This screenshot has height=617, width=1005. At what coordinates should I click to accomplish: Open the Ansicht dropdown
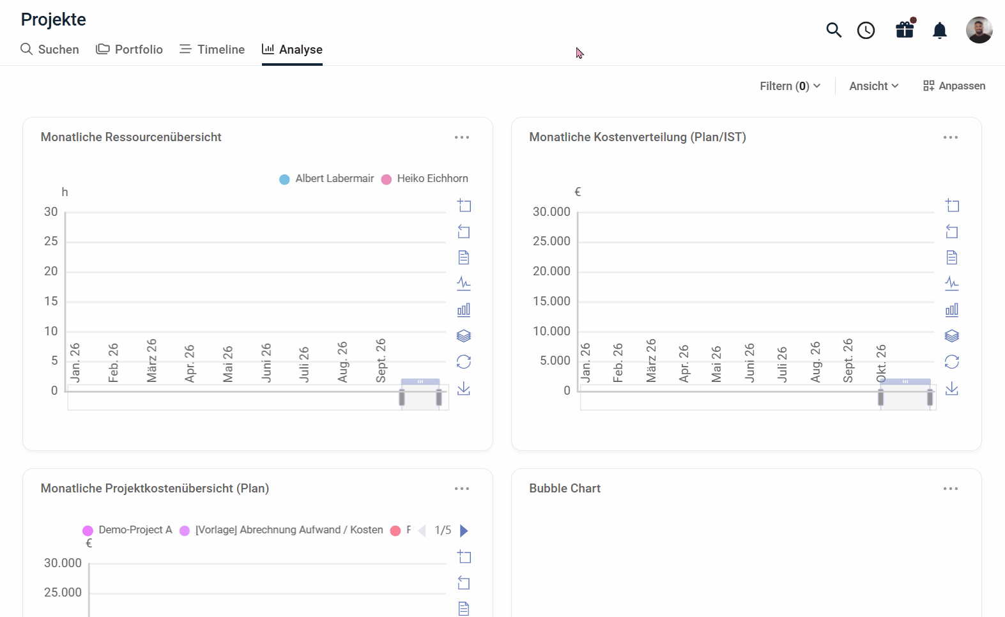coord(874,86)
